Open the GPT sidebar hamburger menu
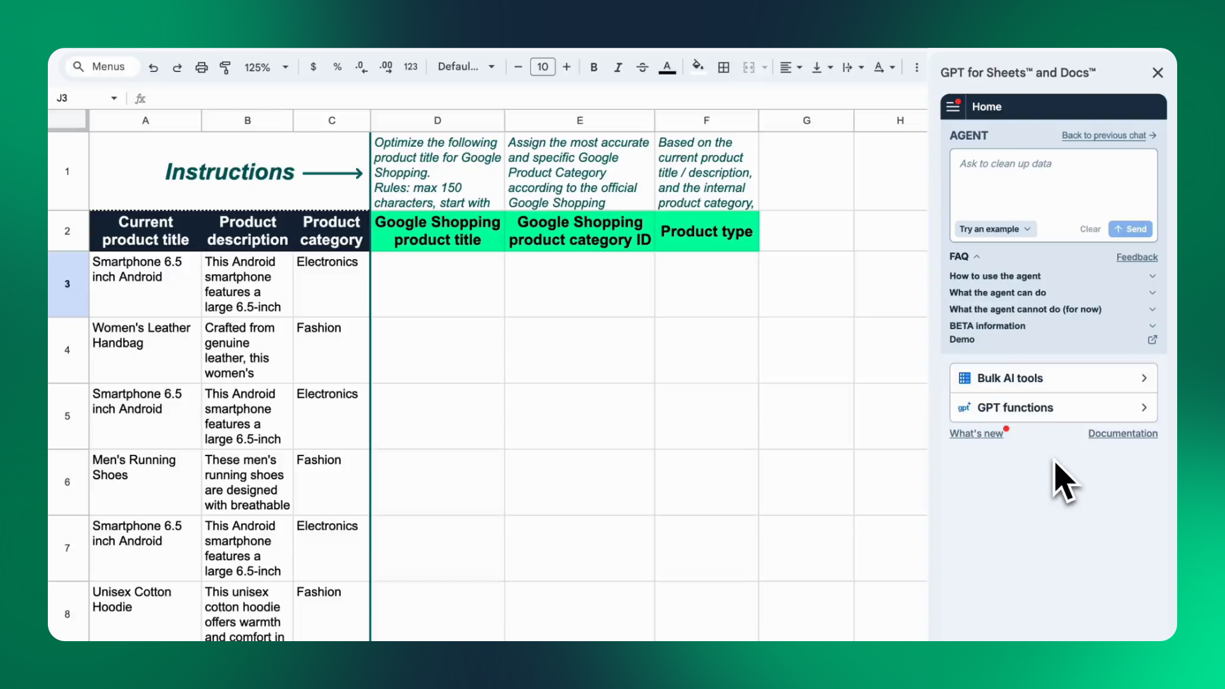This screenshot has height=689, width=1225. tap(953, 107)
